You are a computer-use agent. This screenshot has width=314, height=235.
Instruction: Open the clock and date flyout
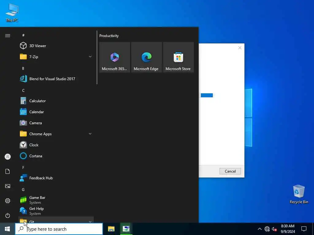[288, 229]
